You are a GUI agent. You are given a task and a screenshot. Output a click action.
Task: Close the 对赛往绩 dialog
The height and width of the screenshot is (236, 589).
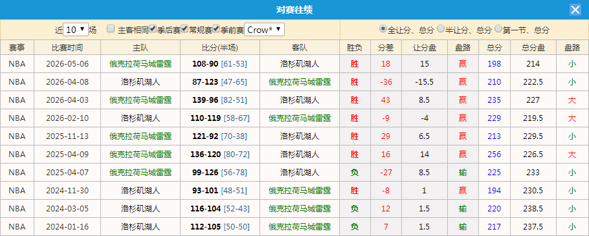point(575,10)
